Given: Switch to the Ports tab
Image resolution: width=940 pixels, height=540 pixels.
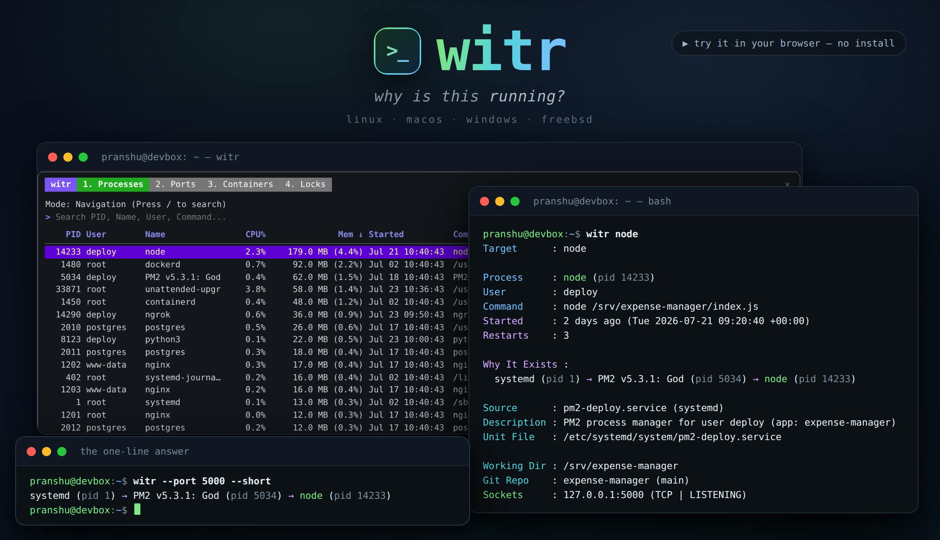Looking at the screenshot, I should (175, 185).
